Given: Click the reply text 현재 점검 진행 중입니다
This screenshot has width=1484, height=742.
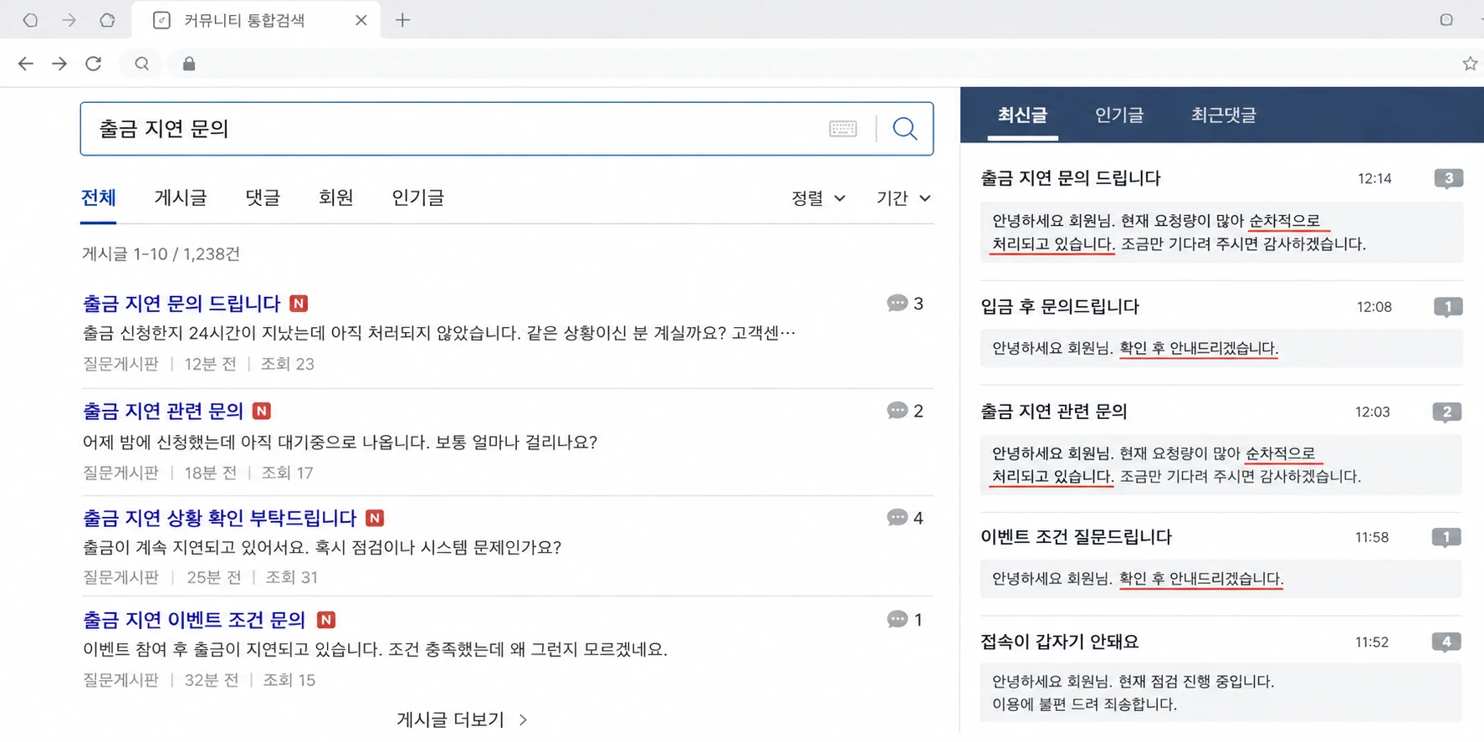Looking at the screenshot, I should pyautogui.click(x=1197, y=681).
